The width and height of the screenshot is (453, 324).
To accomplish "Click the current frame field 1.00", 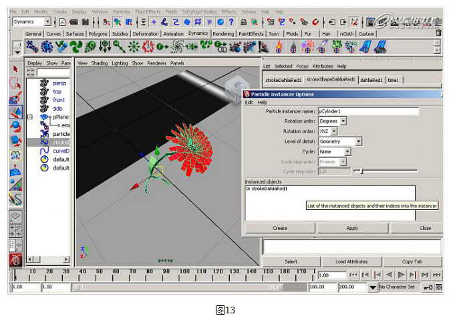I will click(x=331, y=275).
